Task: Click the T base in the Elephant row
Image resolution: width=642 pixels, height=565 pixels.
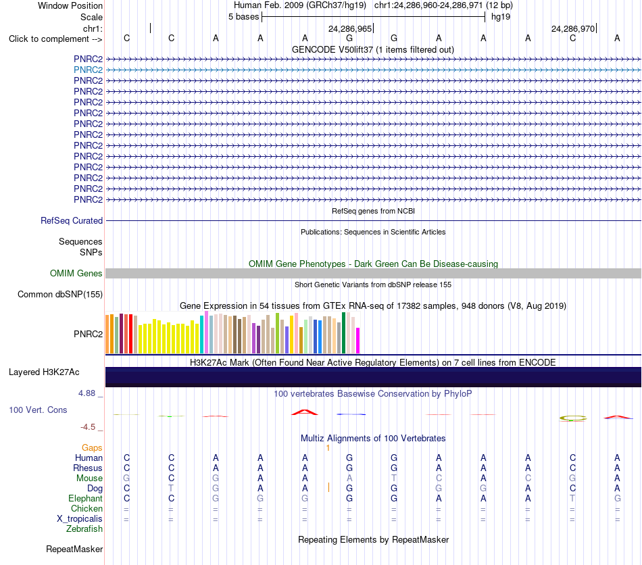Action: (572, 498)
